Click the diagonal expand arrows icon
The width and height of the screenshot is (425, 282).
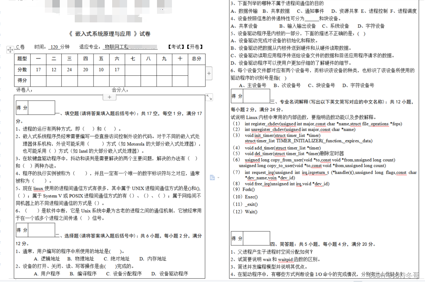click(x=209, y=97)
